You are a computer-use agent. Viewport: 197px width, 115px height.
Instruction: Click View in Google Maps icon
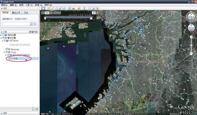coord(97,8)
